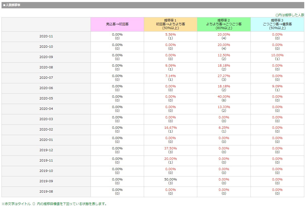Click the 40.00% value in 2020-05 row
This screenshot has width=305, height=208.
(224, 97)
